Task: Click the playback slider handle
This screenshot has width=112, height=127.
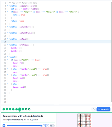Action: pos(41,126)
